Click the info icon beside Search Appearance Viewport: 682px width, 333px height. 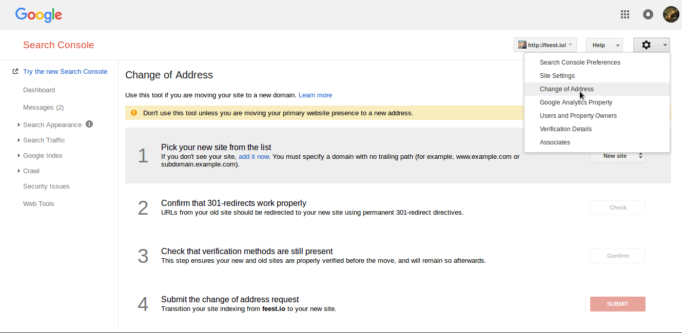point(89,124)
